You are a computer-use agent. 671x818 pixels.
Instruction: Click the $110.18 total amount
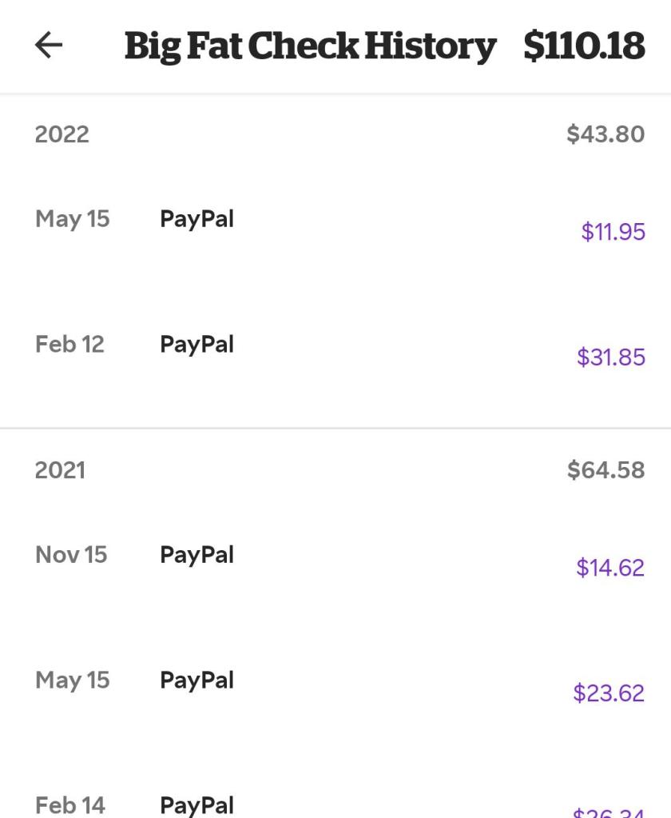point(584,46)
